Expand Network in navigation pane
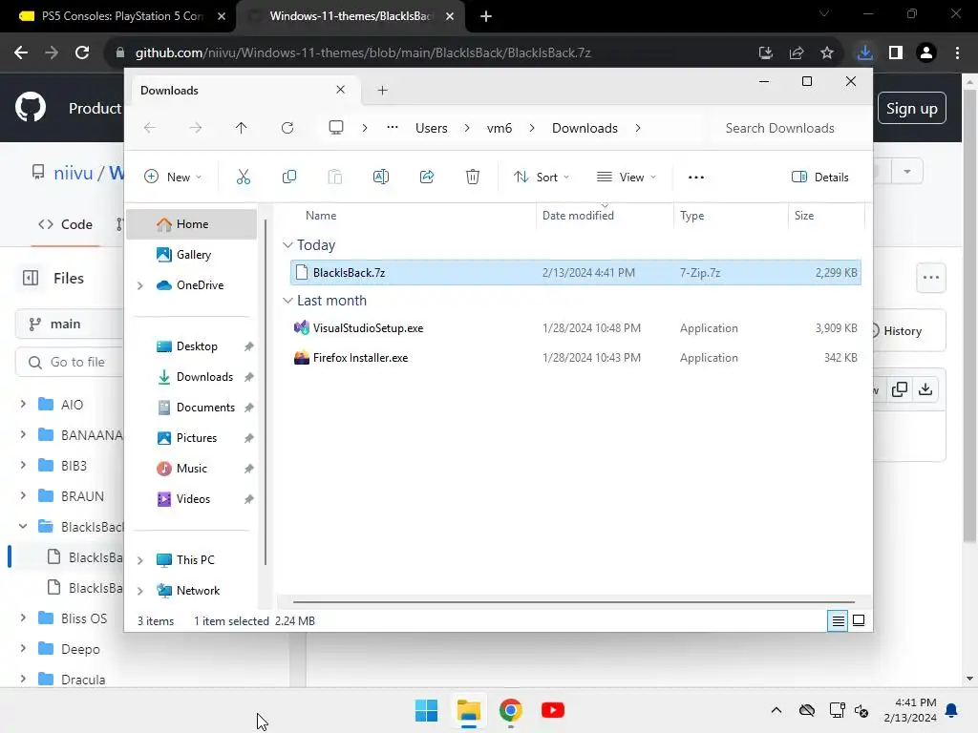Image resolution: width=978 pixels, height=733 pixels. click(140, 591)
